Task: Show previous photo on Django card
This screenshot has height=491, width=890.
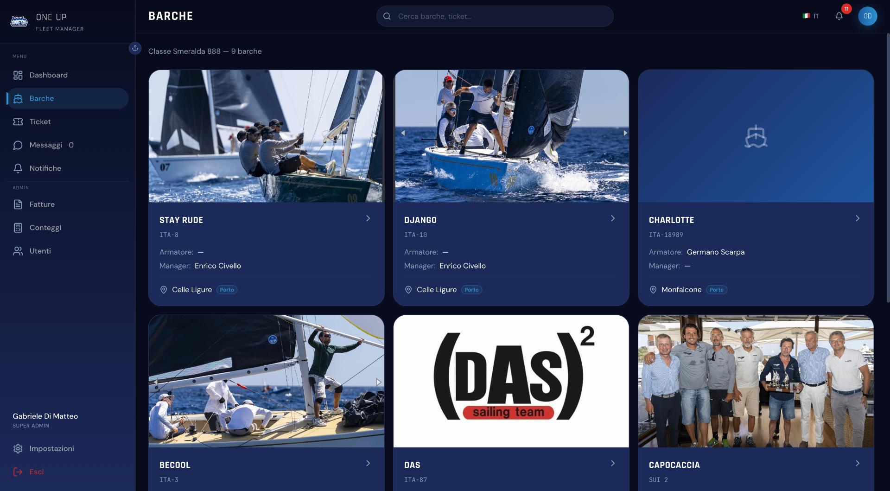Action: click(402, 133)
